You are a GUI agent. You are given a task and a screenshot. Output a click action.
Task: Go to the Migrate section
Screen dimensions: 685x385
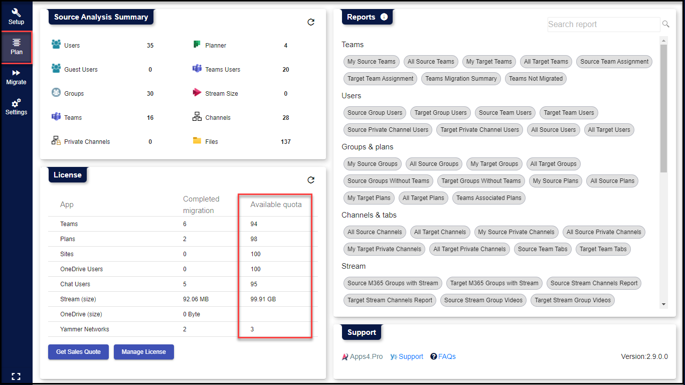click(x=16, y=77)
